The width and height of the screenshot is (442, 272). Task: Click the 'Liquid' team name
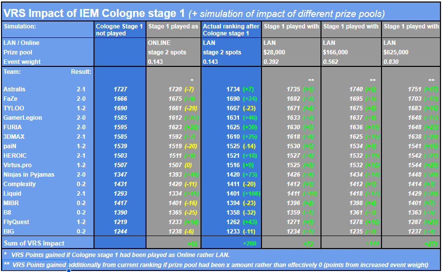pyautogui.click(x=12, y=194)
